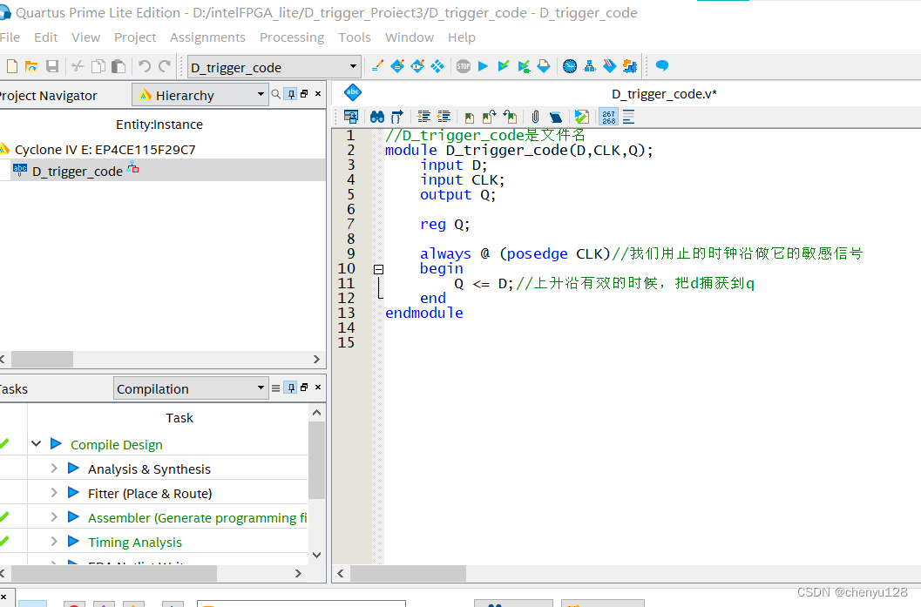The height and width of the screenshot is (607, 921).
Task: Click the Copy icon in the toolbar
Action: point(98,66)
